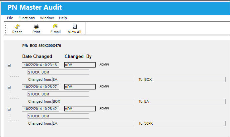Click the Changed from EA field of the 10:23:16 entry

click(93, 79)
